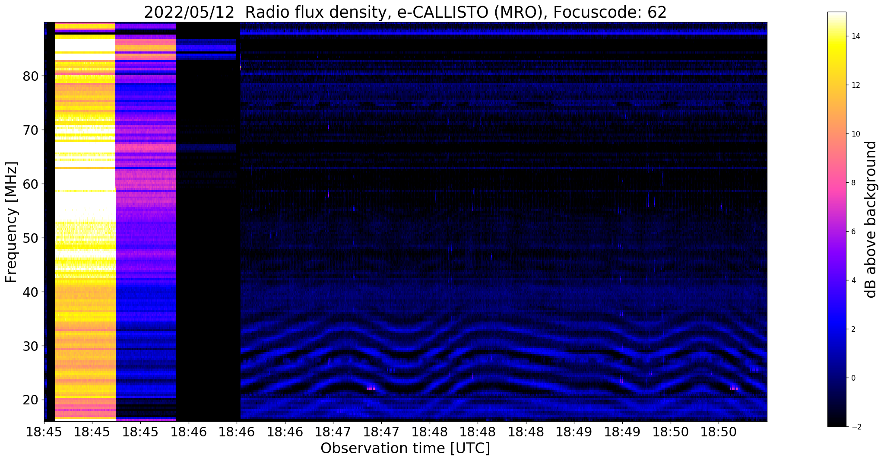
Task: Click the 'Observation time [UTC]' x-axis label
Action: 405,448
